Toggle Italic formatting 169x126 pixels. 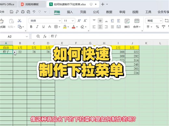(37, 26)
